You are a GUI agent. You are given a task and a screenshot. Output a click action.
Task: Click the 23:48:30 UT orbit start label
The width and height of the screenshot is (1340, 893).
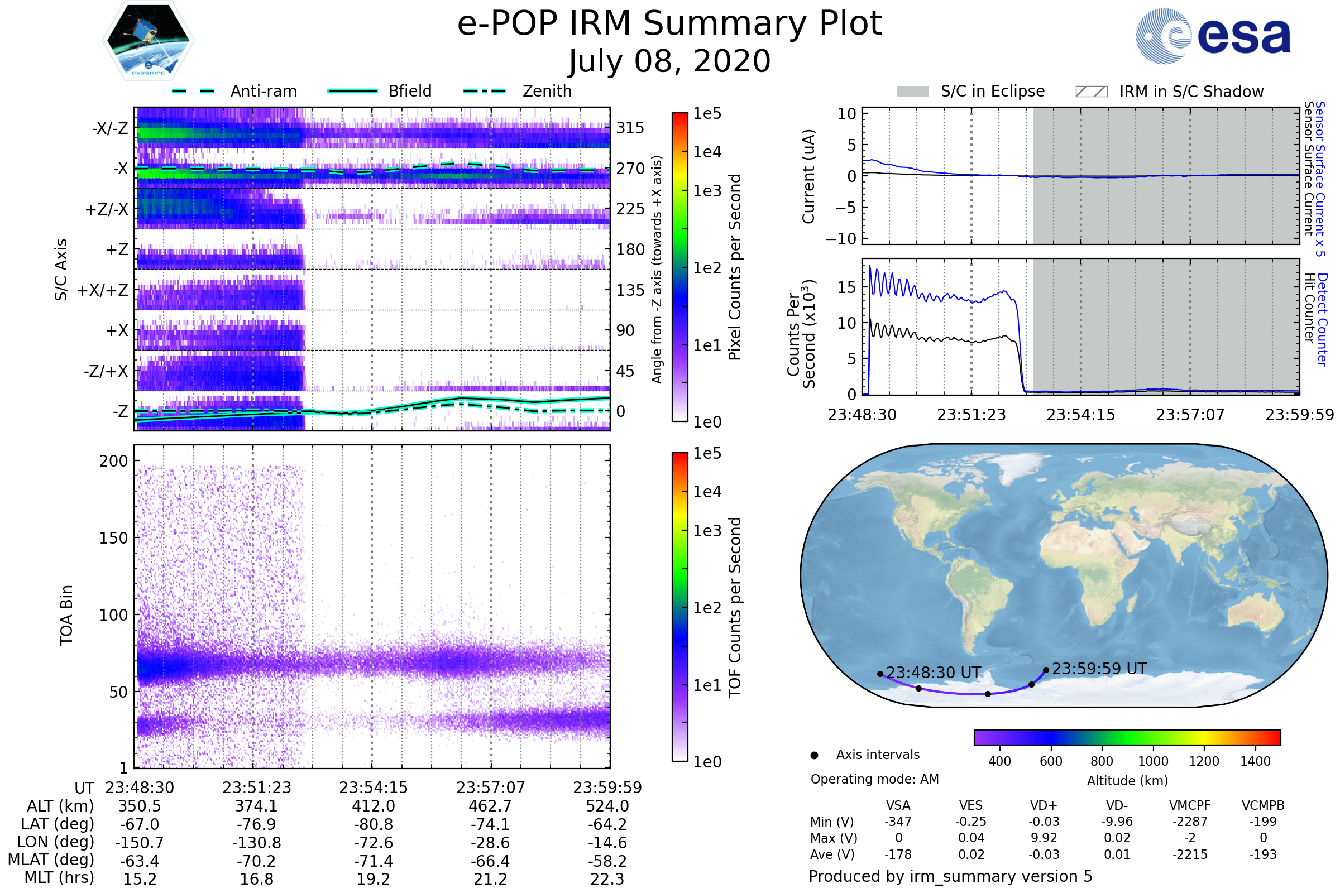(933, 673)
